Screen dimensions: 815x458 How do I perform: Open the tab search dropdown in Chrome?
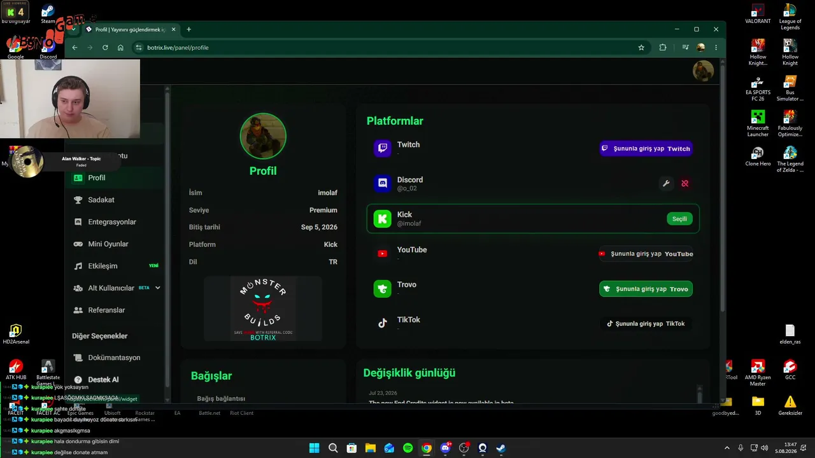(74, 29)
